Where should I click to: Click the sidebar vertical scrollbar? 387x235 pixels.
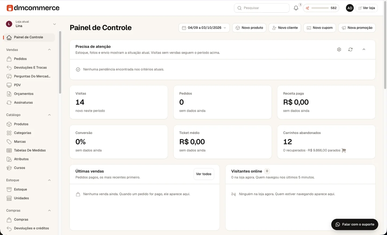click(60, 62)
